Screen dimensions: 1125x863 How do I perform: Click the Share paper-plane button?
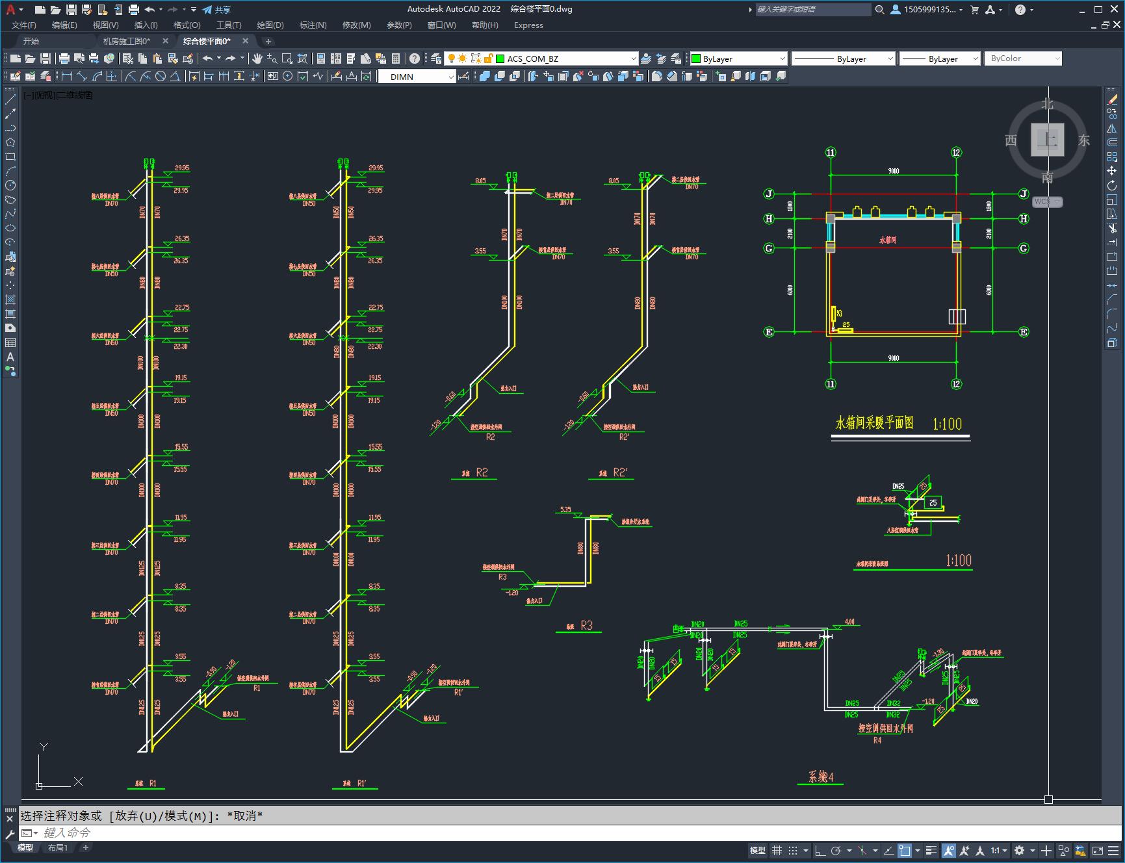(216, 10)
